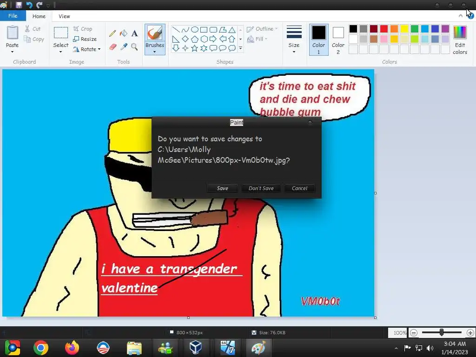Click the rectangular Select tool box
The width and height of the screenshot is (476, 357).
61,33
